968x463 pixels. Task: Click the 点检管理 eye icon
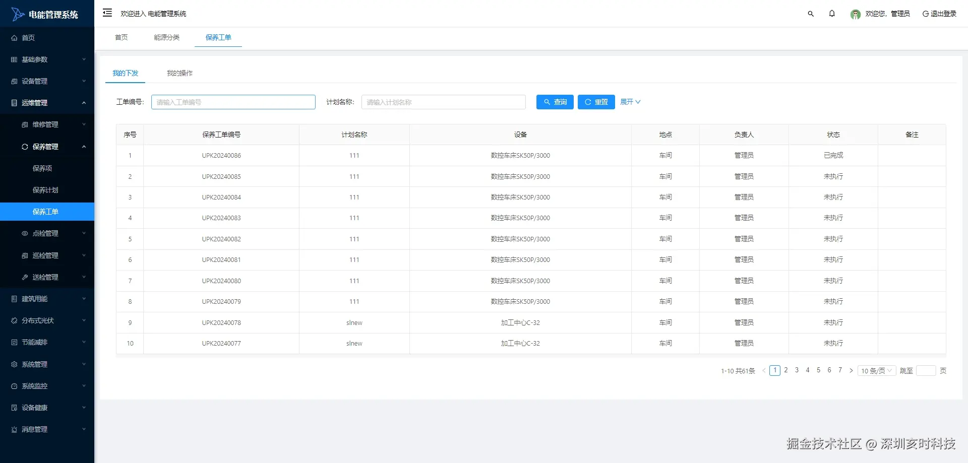click(x=25, y=233)
